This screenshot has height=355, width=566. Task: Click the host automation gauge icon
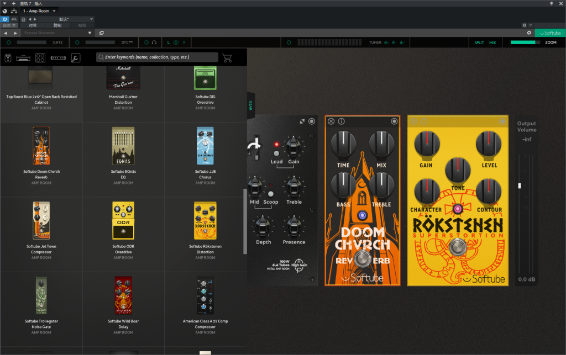(x=14, y=19)
